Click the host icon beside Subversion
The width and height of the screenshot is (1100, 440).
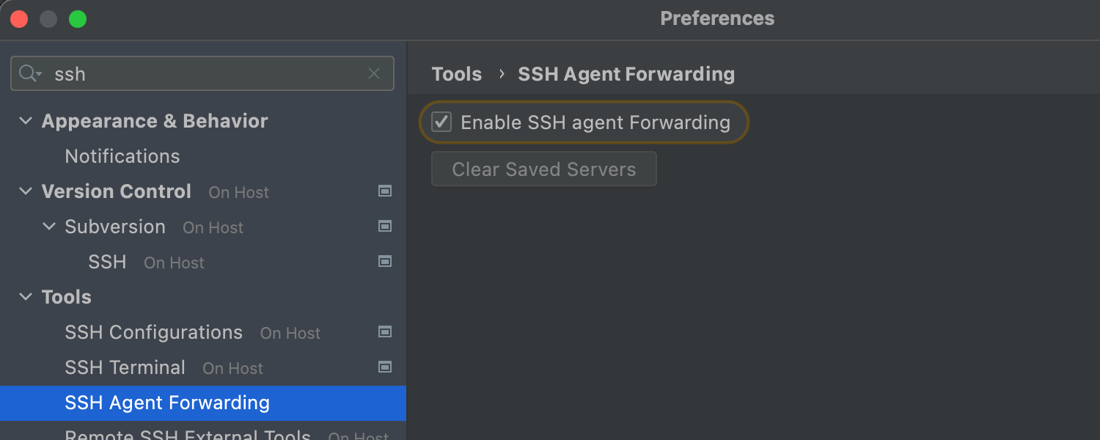coord(385,227)
